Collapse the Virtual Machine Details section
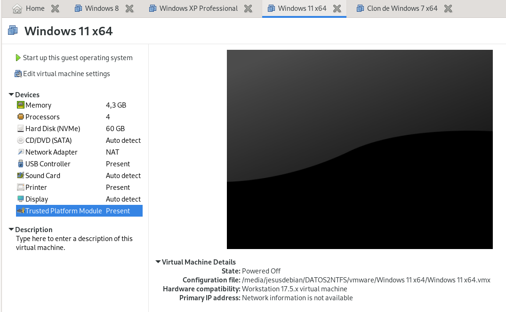The width and height of the screenshot is (506, 312). [158, 262]
